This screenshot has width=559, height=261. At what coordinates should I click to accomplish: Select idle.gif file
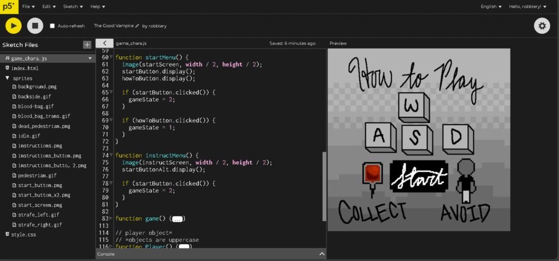click(29, 136)
